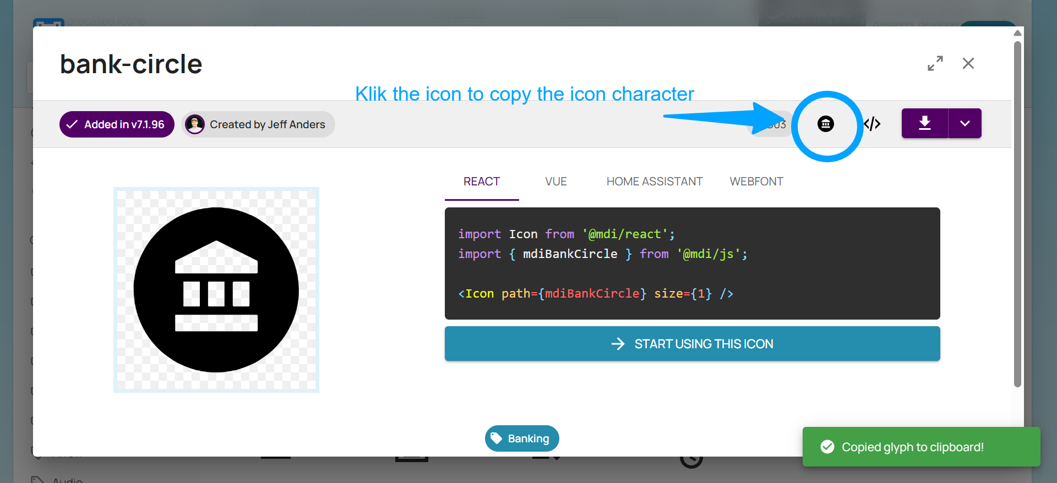Copy the bank-circle glyph character icon
This screenshot has height=483, width=1057.
click(x=825, y=124)
